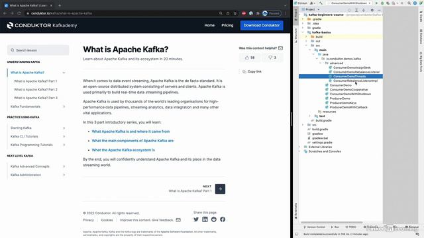
Task: Click Collapse All icon in Project panel header
Action: pos(364,10)
